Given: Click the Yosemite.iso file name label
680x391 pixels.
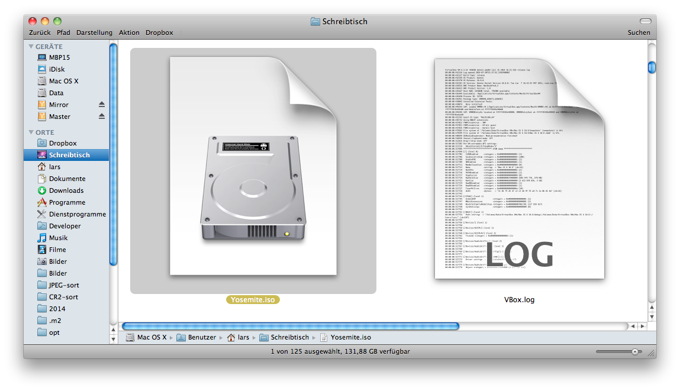Looking at the screenshot, I should point(253,299).
